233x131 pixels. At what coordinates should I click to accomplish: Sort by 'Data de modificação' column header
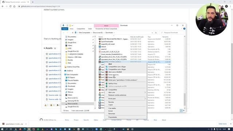point(137,37)
